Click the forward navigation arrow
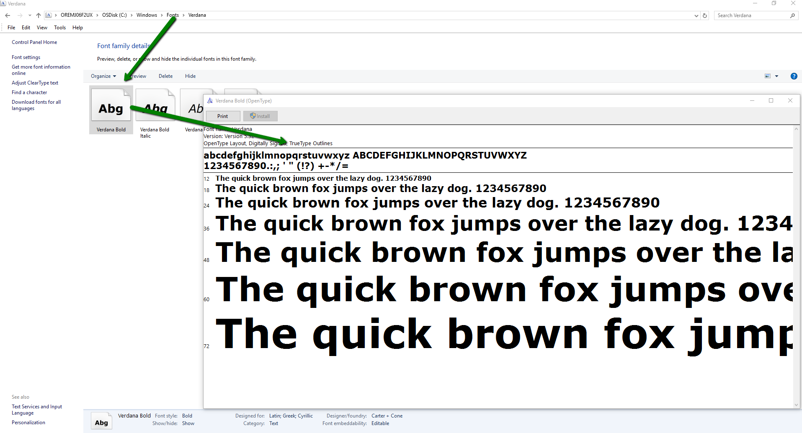Image resolution: width=802 pixels, height=433 pixels. tap(20, 15)
